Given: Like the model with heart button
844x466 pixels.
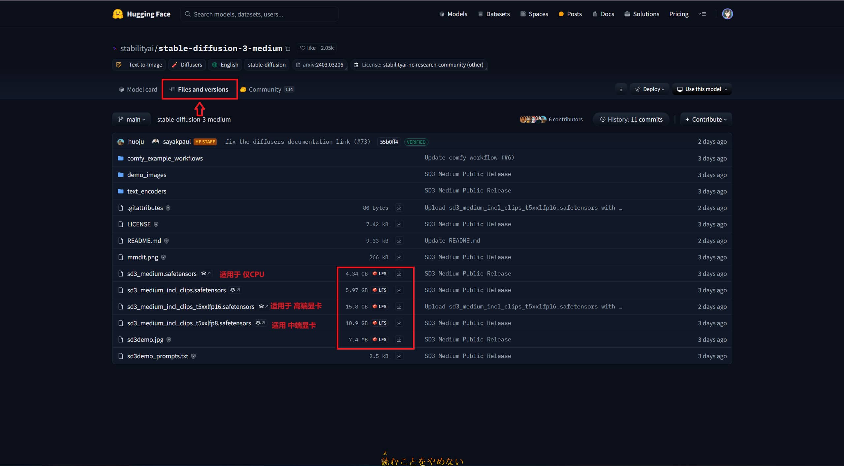Looking at the screenshot, I should pyautogui.click(x=307, y=48).
